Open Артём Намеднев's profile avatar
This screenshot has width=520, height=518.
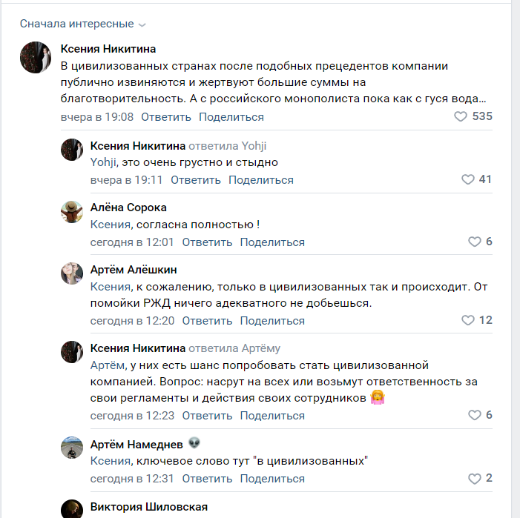[71, 448]
